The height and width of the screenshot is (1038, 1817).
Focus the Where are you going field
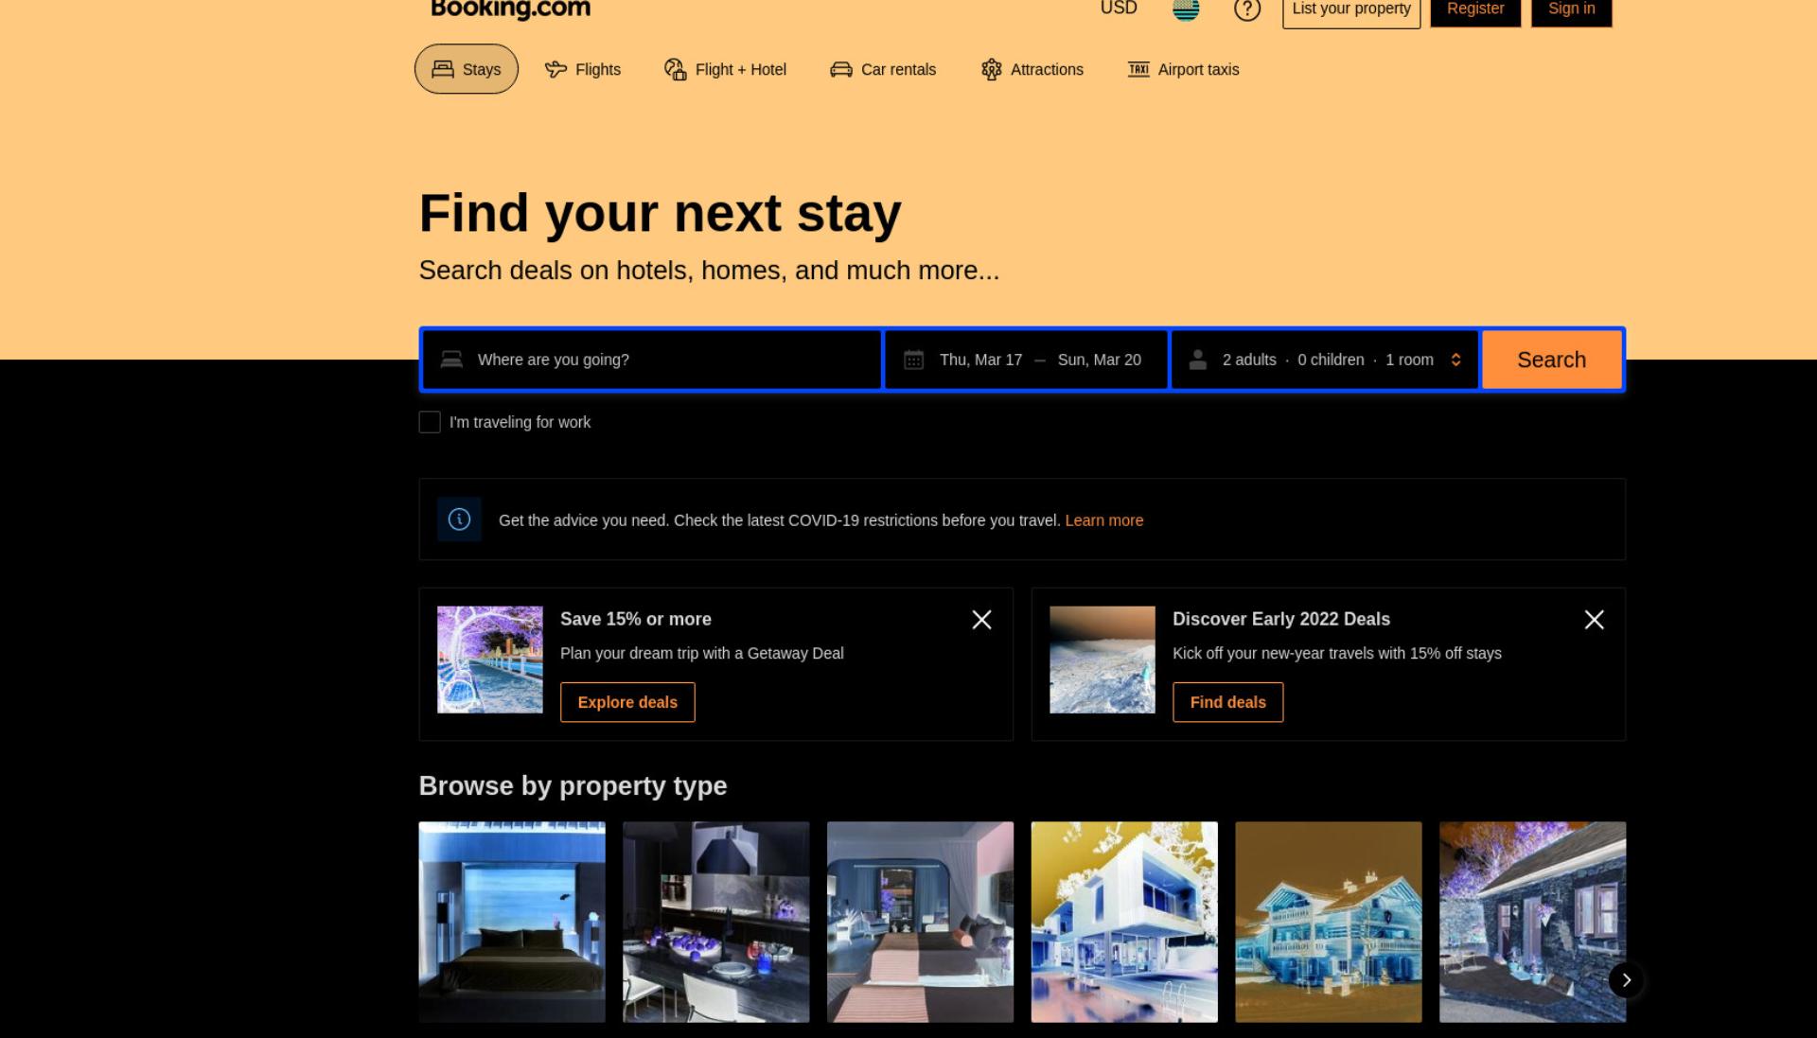[x=652, y=360]
